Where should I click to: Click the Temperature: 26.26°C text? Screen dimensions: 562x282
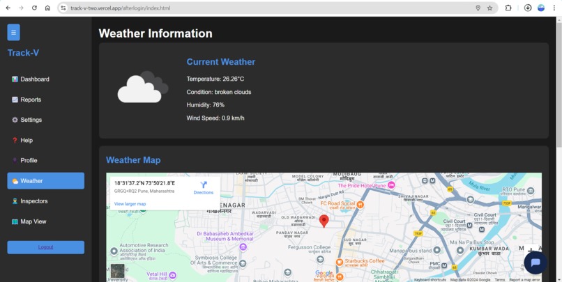pos(215,79)
